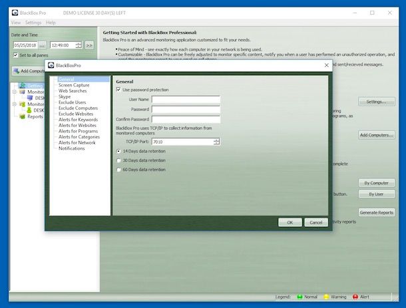Select Alerts for Keywords category
Image resolution: width=406 pixels, height=308 pixels.
point(78,120)
